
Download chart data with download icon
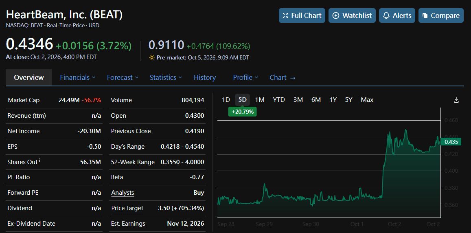pyautogui.click(x=456, y=100)
